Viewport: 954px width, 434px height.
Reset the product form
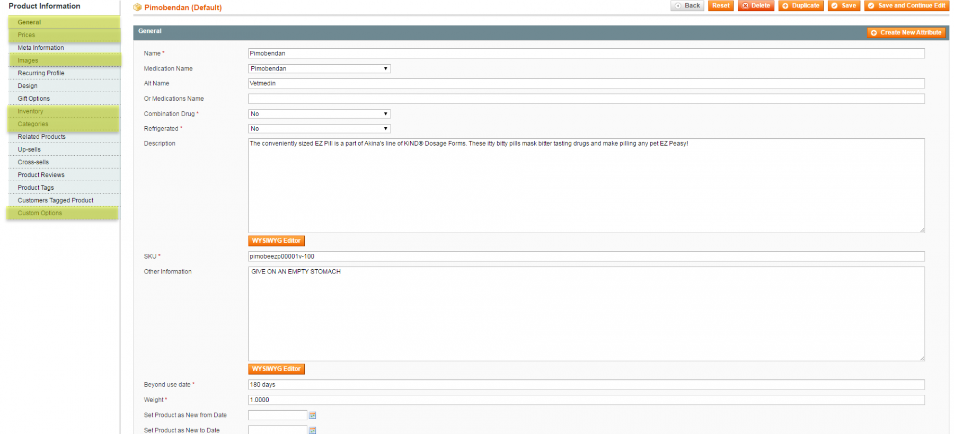pos(720,6)
